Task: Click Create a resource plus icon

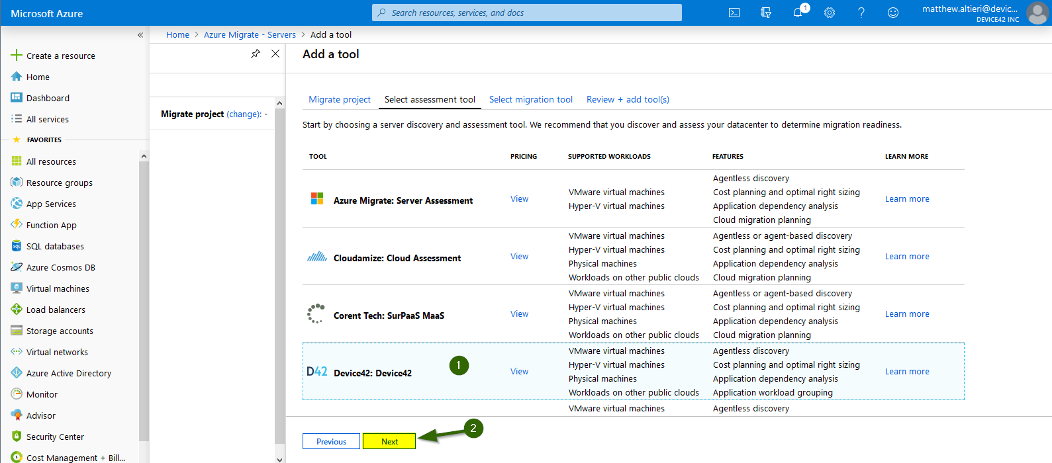Action: (x=17, y=56)
